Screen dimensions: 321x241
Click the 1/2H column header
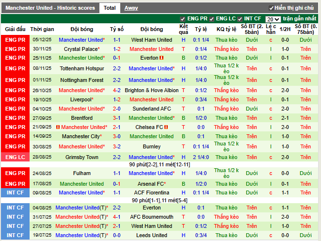tap(285, 29)
